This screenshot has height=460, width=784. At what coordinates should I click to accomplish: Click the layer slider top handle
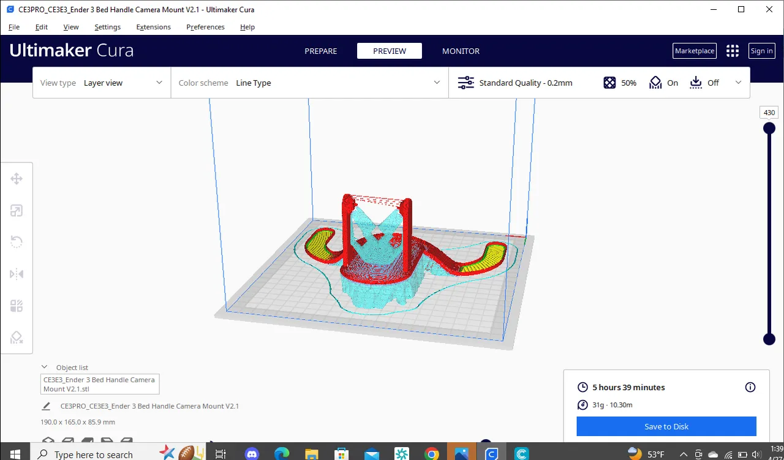769,128
